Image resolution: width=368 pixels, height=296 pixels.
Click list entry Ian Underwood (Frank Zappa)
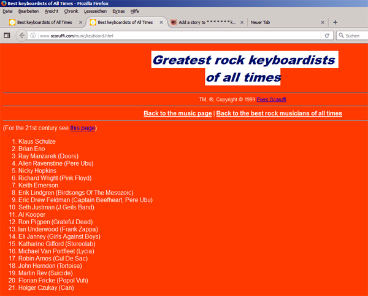pyautogui.click(x=58, y=229)
